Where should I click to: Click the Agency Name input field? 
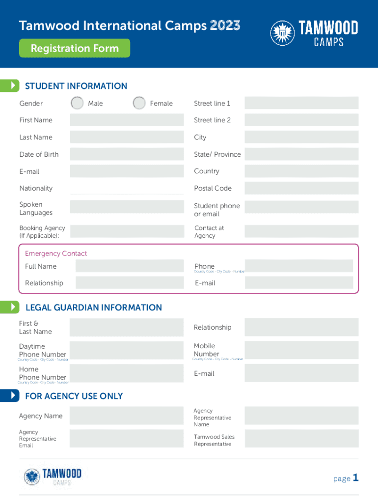(x=127, y=416)
